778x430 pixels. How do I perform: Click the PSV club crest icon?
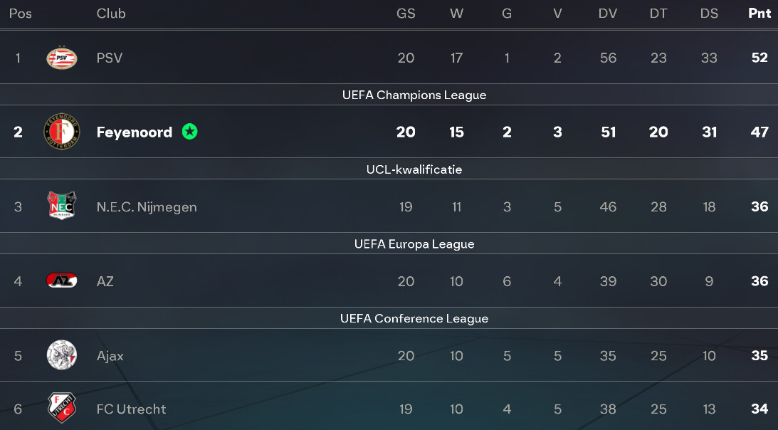pyautogui.click(x=61, y=58)
